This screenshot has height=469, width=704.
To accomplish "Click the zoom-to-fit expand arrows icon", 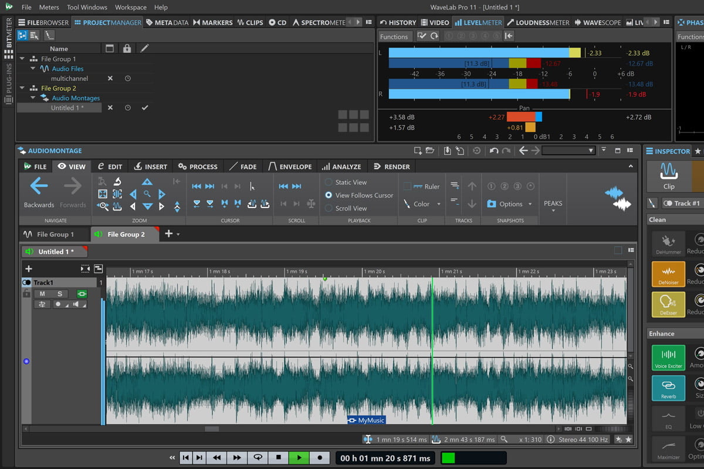I will [103, 194].
